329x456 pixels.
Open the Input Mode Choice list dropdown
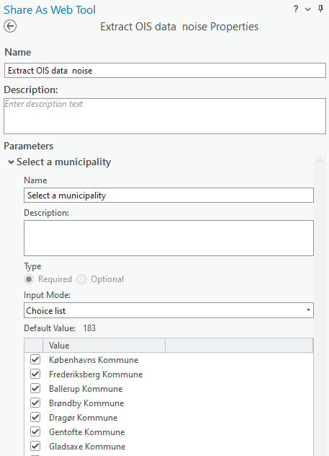168,310
